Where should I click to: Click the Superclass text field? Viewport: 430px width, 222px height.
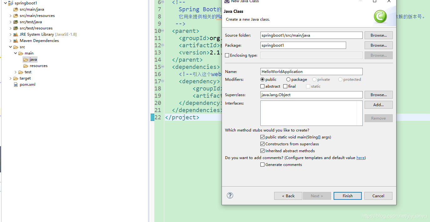pos(311,95)
